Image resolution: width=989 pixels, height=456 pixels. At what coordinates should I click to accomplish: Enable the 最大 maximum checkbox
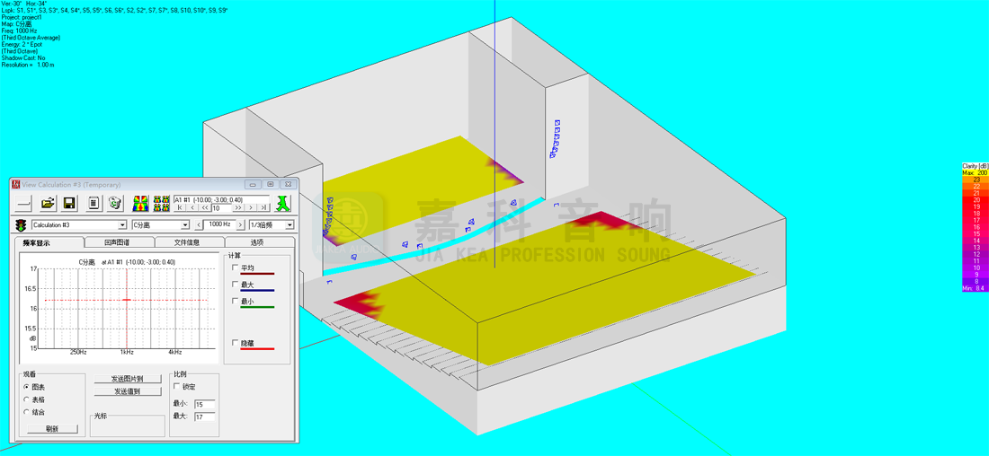(236, 285)
